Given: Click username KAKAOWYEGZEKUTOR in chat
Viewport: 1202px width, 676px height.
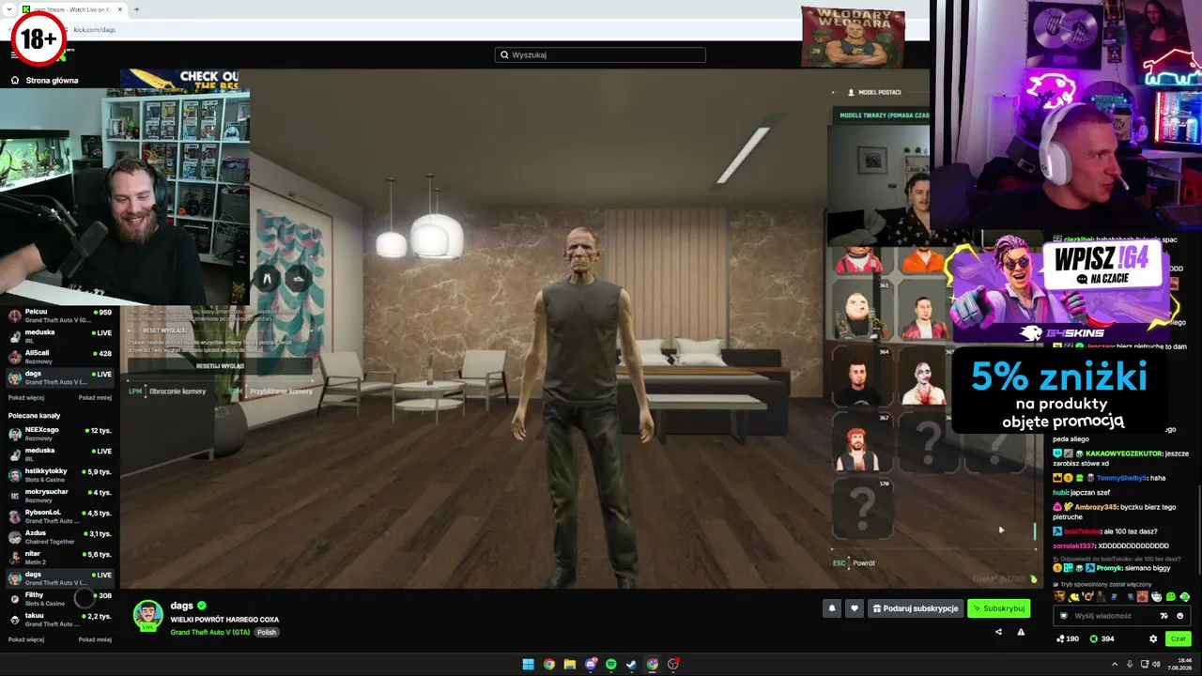Looking at the screenshot, I should click(x=1124, y=453).
